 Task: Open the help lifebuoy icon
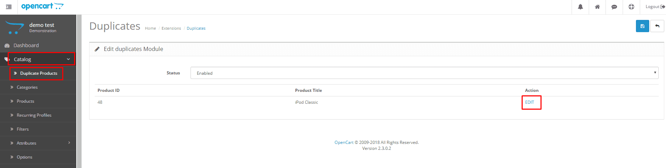(631, 7)
